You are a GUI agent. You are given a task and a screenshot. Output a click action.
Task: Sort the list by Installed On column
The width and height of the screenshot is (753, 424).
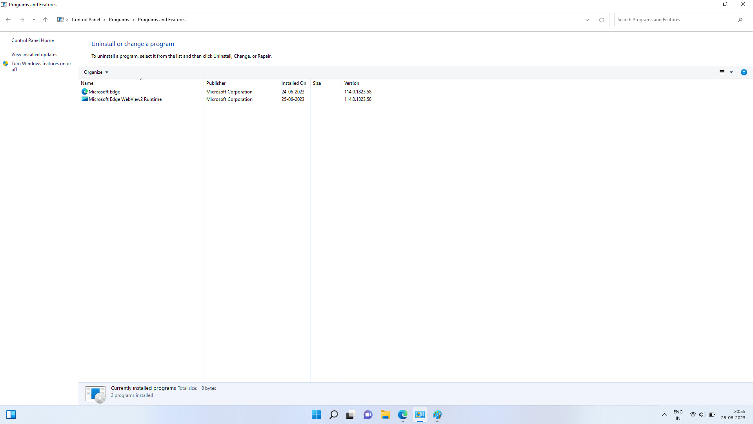tap(293, 83)
